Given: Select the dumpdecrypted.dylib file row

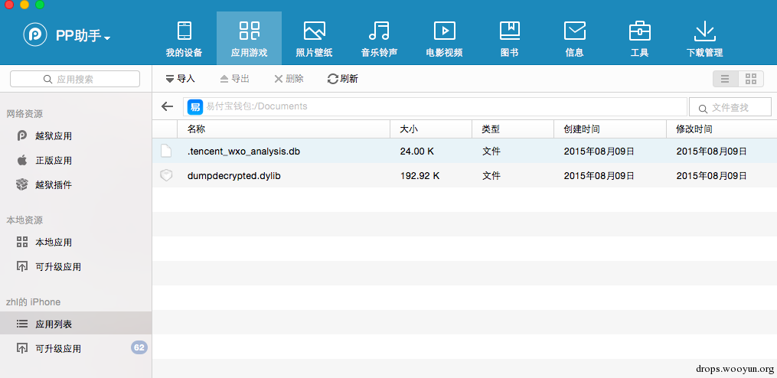Looking at the screenshot, I should coord(465,175).
